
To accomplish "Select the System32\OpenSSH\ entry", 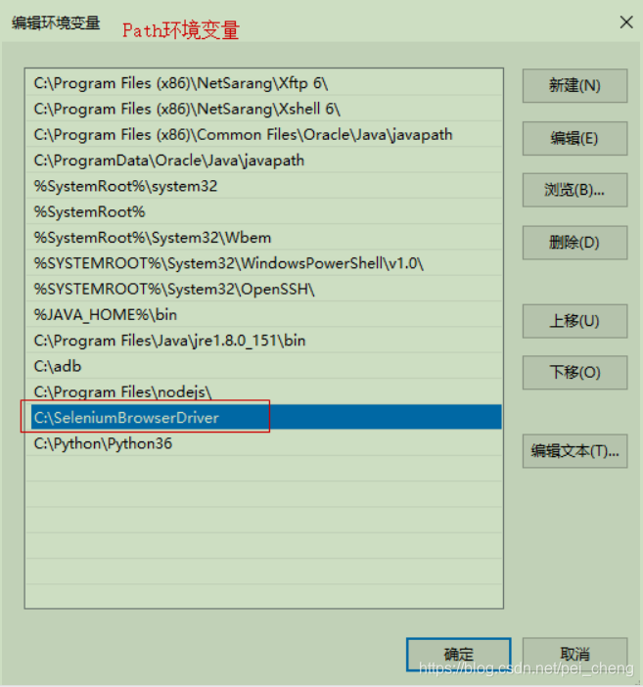I will [264, 289].
